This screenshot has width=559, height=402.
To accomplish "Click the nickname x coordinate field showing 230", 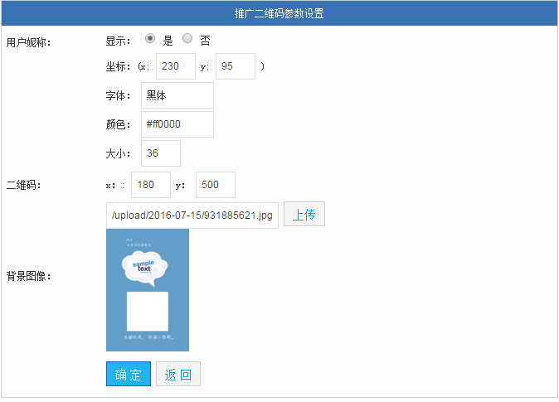I will click(175, 66).
